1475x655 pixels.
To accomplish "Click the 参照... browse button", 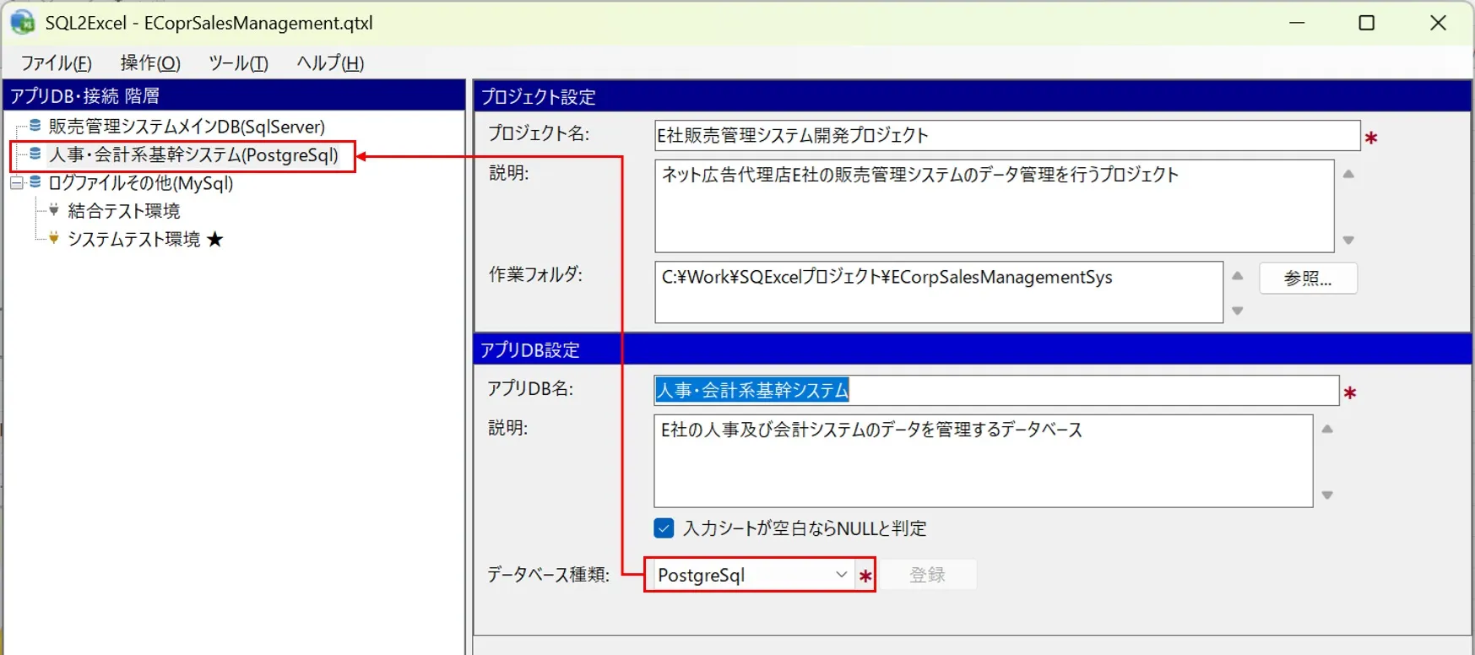I will (1308, 279).
